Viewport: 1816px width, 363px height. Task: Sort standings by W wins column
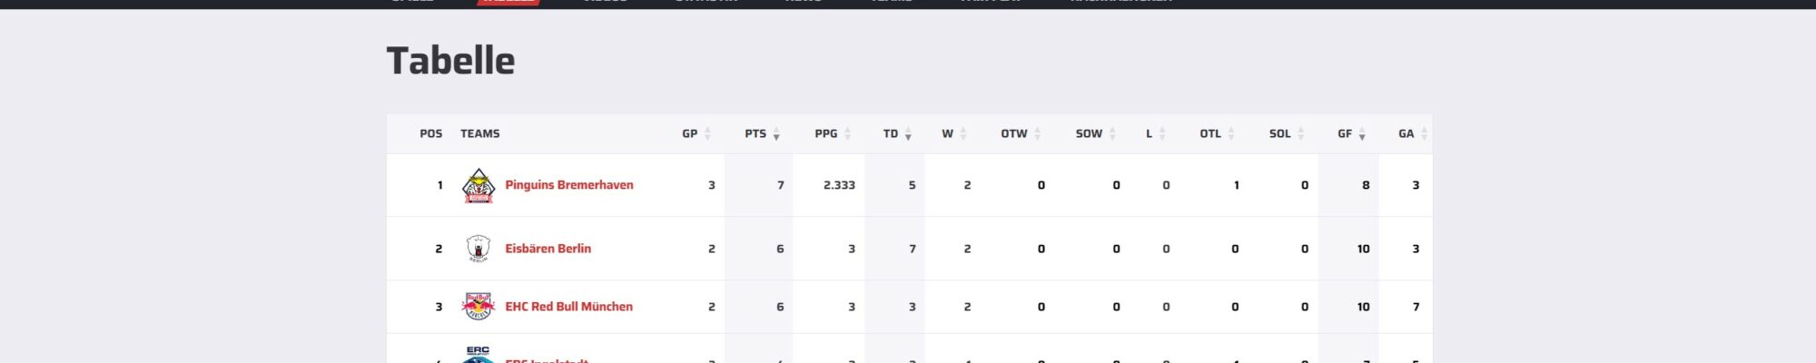tap(953, 133)
